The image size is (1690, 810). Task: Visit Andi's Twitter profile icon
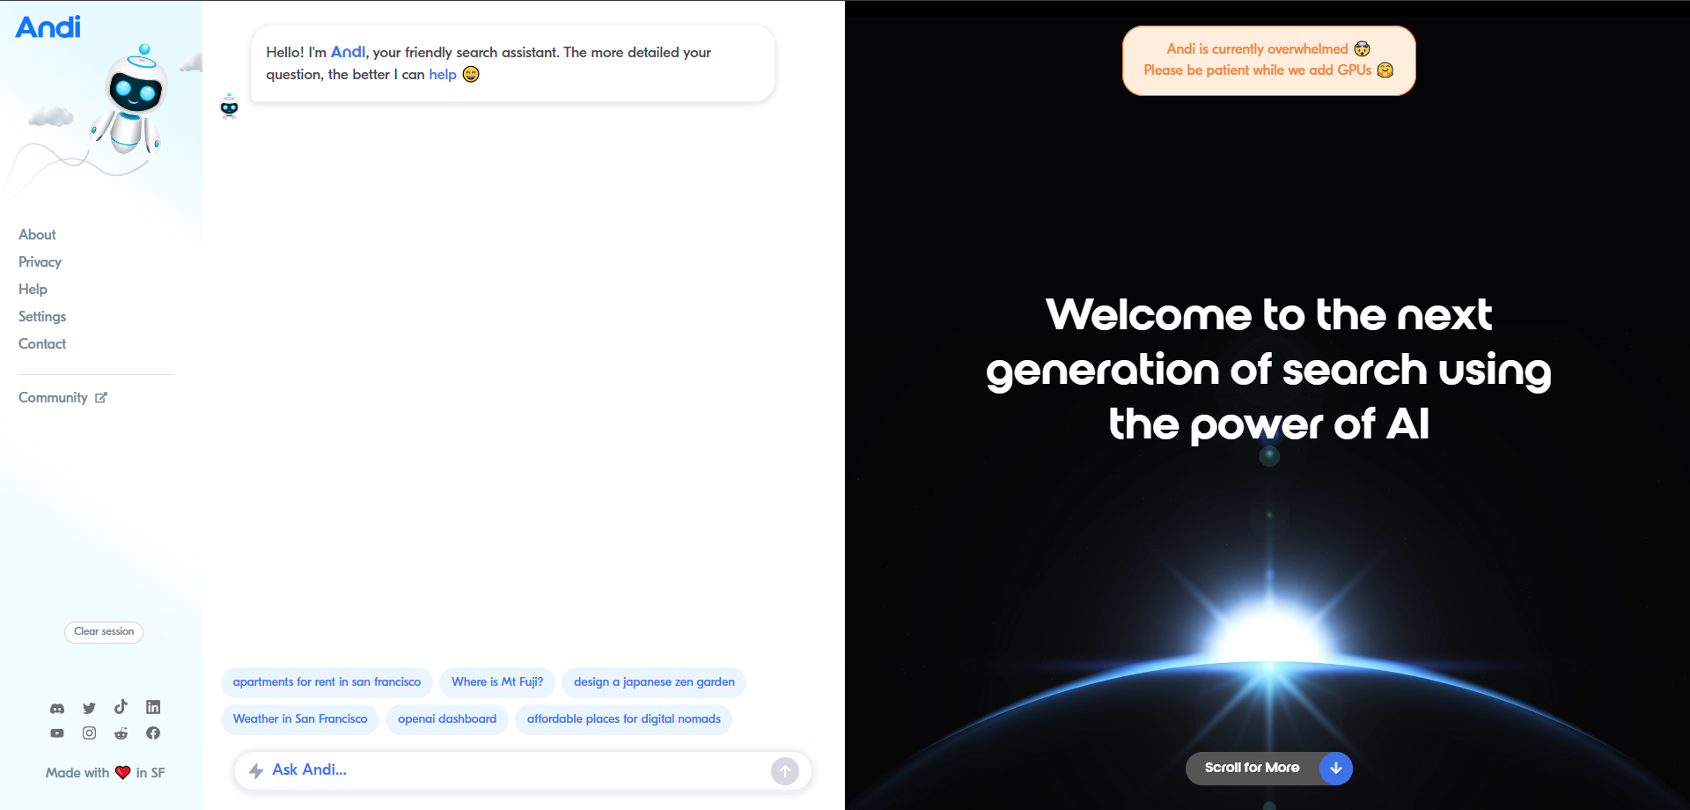point(89,708)
